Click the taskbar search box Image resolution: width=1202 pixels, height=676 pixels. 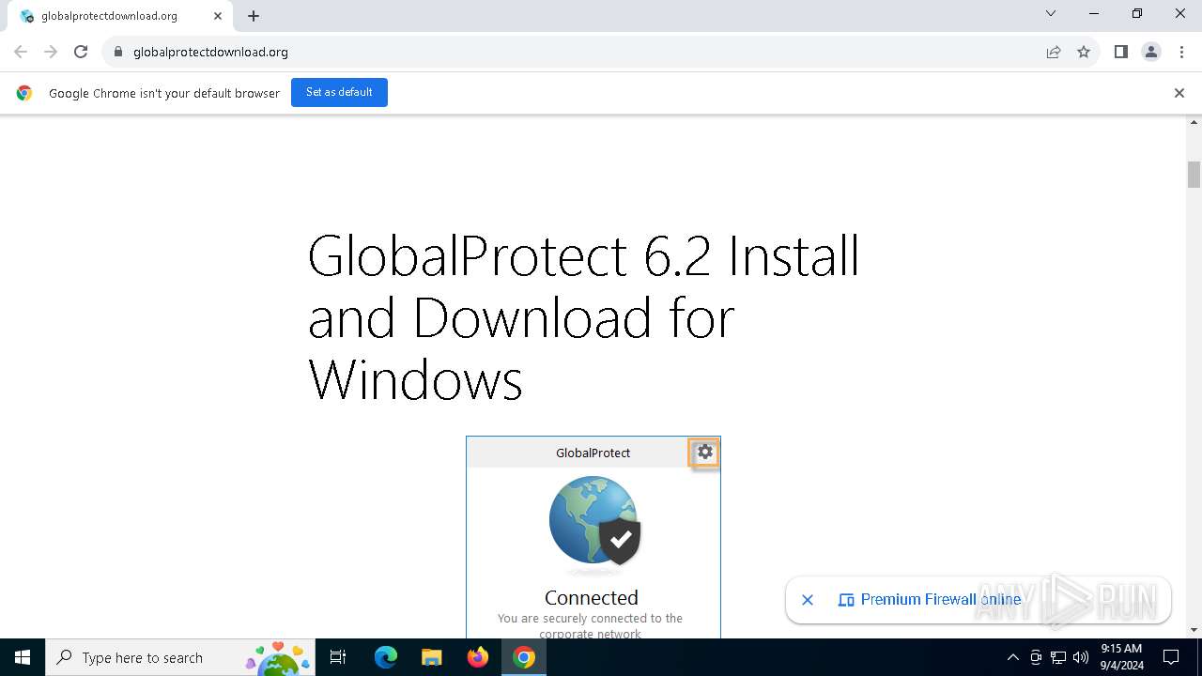coord(180,657)
